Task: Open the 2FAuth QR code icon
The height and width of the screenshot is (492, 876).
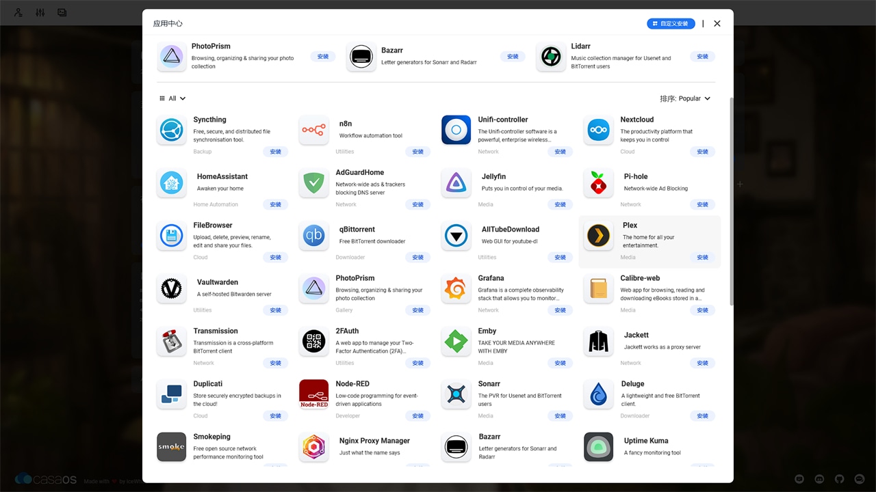Action: pyautogui.click(x=313, y=342)
